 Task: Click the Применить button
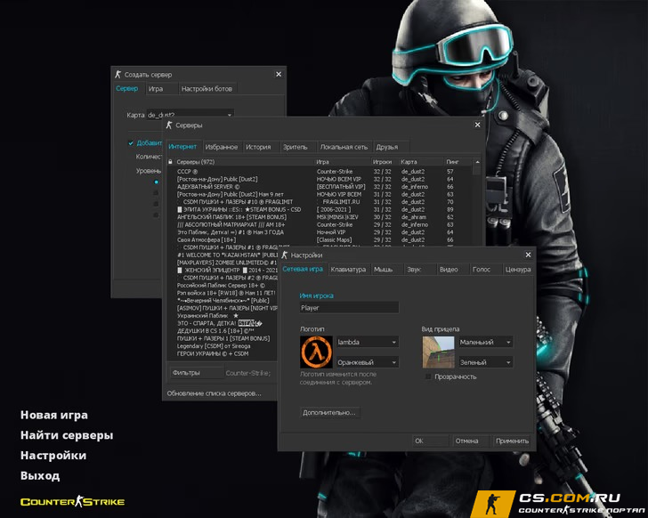(512, 441)
